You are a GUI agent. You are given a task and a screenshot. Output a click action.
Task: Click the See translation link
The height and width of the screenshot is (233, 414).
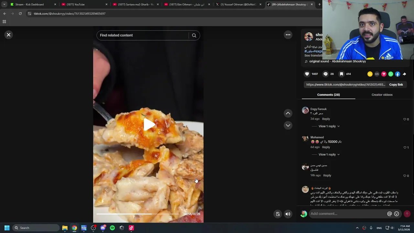pos(313,56)
